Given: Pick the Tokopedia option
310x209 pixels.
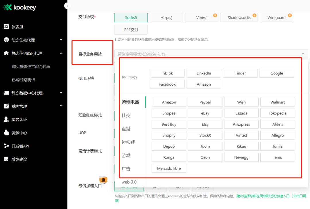Looking at the screenshot, I should coord(278,113).
